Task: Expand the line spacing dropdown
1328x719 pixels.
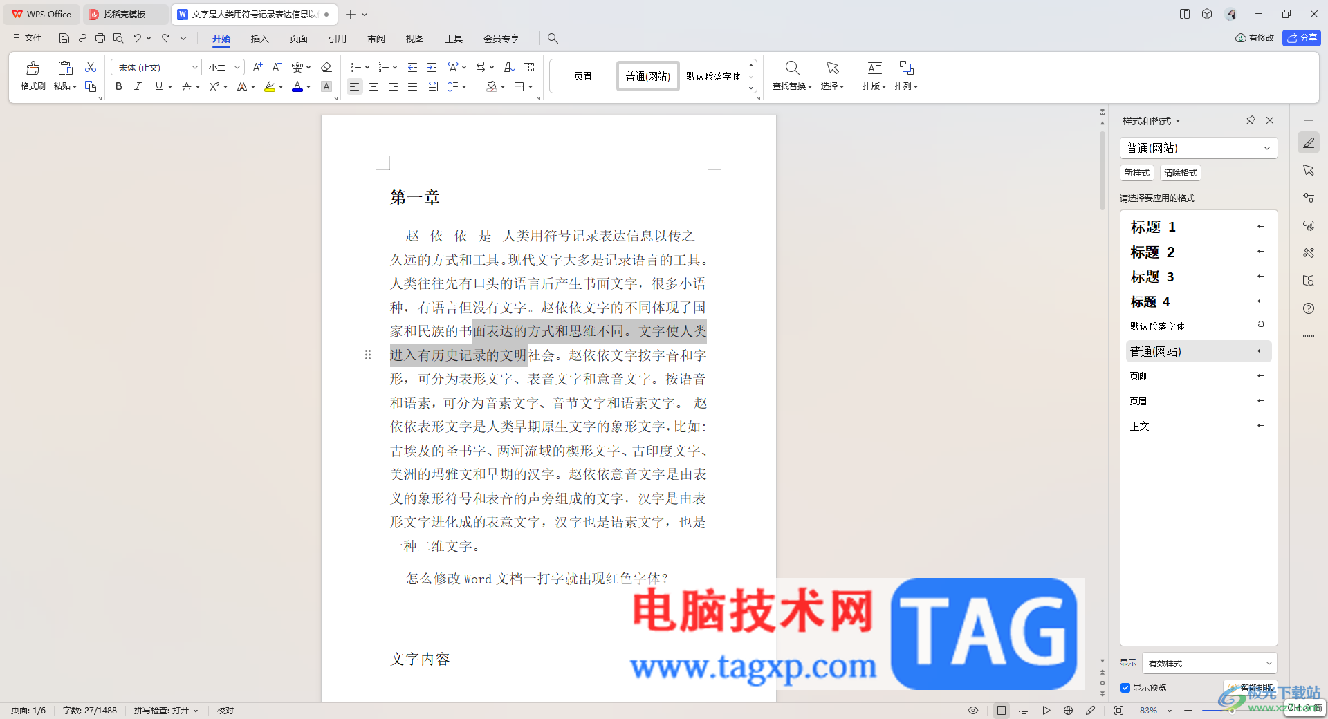Action: coord(464,87)
